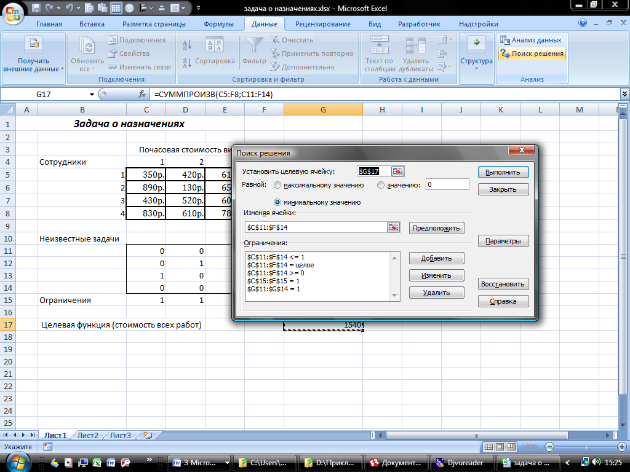Switch to the Формулы ribbon tab
The height and width of the screenshot is (472, 630).
click(218, 24)
